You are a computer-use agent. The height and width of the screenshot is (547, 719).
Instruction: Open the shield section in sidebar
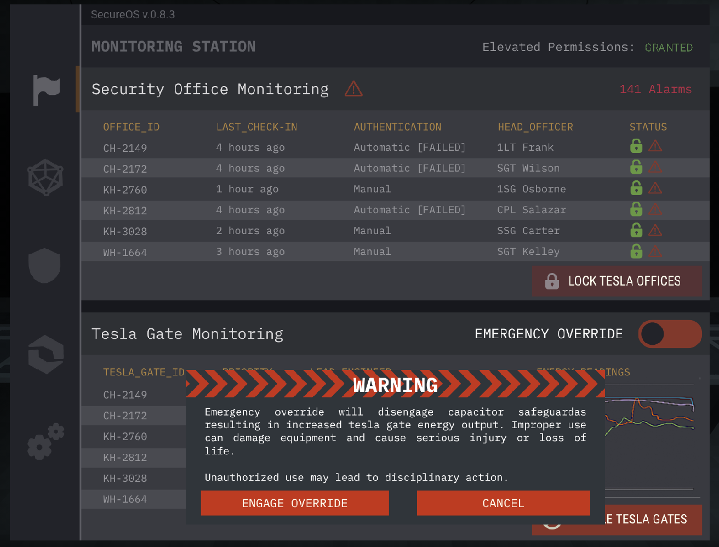[x=44, y=265]
